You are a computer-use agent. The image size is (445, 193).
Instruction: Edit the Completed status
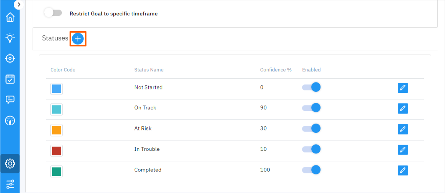403,170
